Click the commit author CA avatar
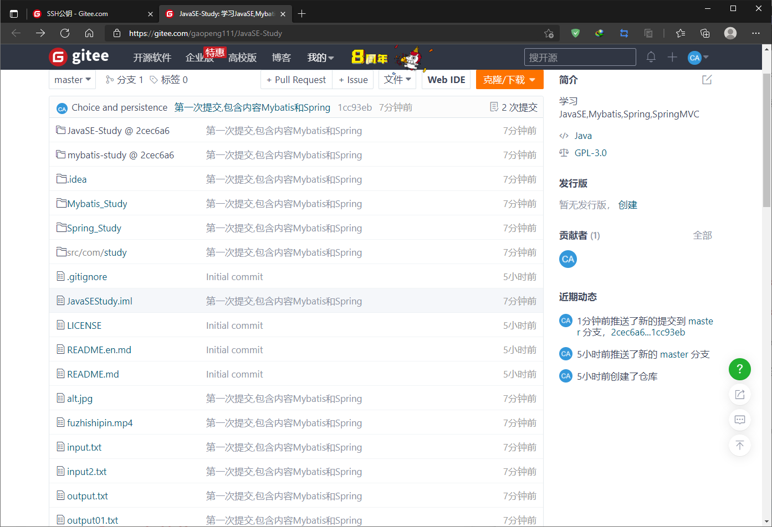772x527 pixels. (62, 108)
